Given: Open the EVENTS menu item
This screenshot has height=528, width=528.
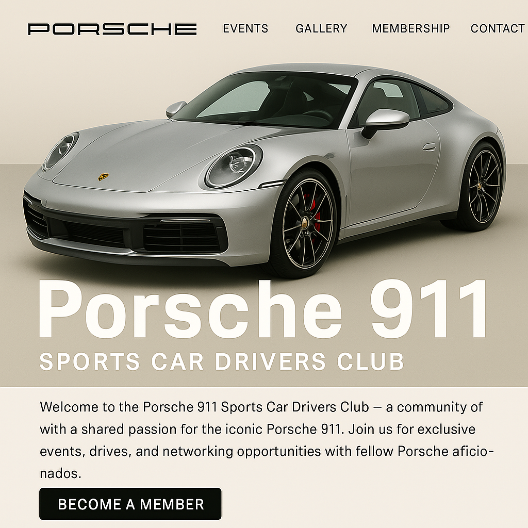Looking at the screenshot, I should click(x=245, y=29).
